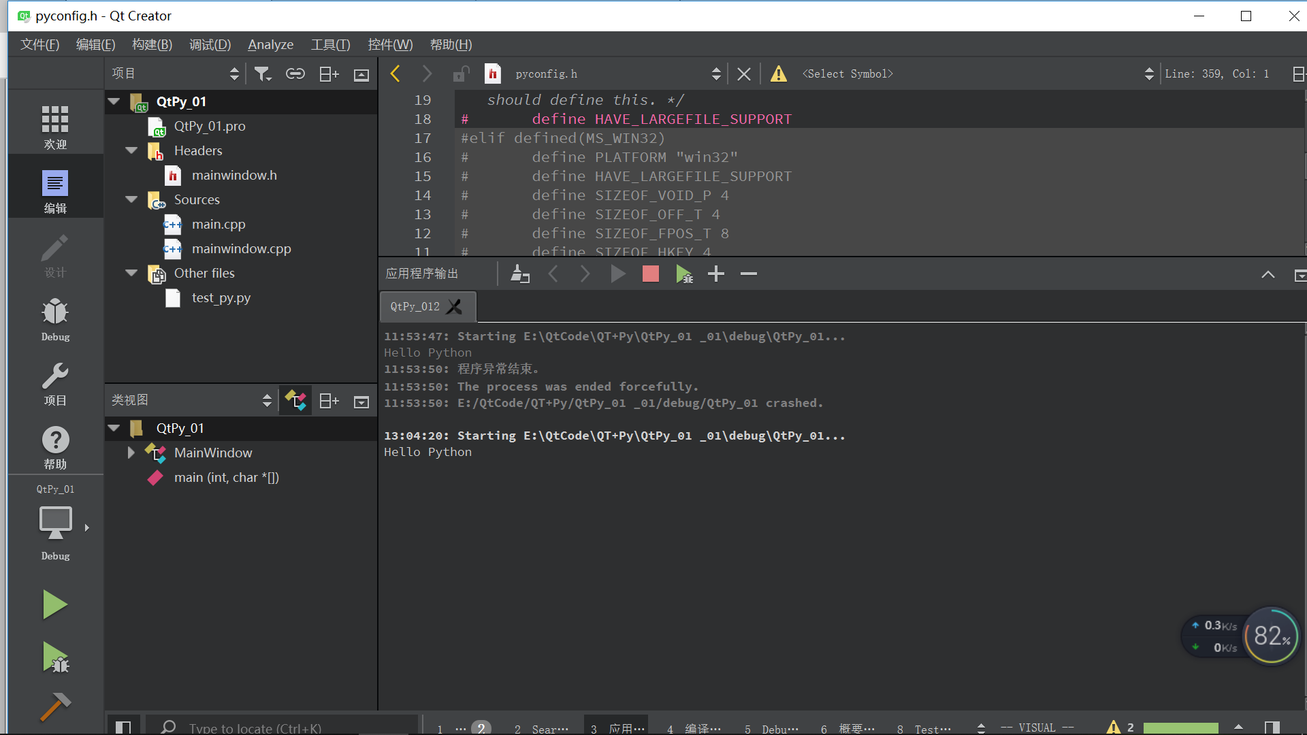Click the Search Results pane button
The height and width of the screenshot is (735, 1307).
coord(542,728)
